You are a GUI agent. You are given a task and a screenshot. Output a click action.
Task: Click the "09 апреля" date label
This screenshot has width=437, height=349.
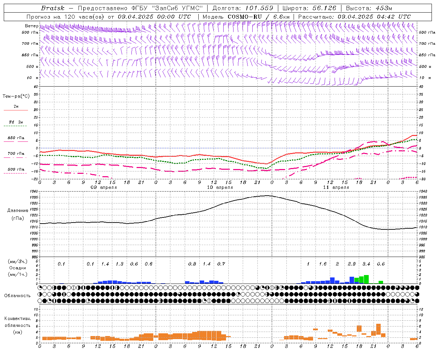(103, 187)
